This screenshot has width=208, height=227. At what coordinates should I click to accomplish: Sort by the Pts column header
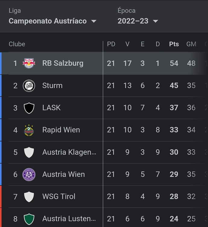(174, 44)
